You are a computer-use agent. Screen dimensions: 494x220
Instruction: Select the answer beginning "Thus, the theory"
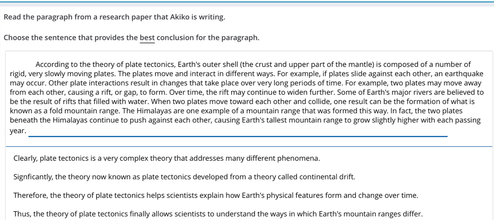pos(218,214)
